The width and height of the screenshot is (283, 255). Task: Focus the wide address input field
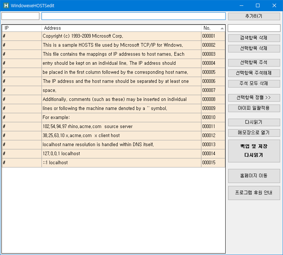tap(134, 16)
